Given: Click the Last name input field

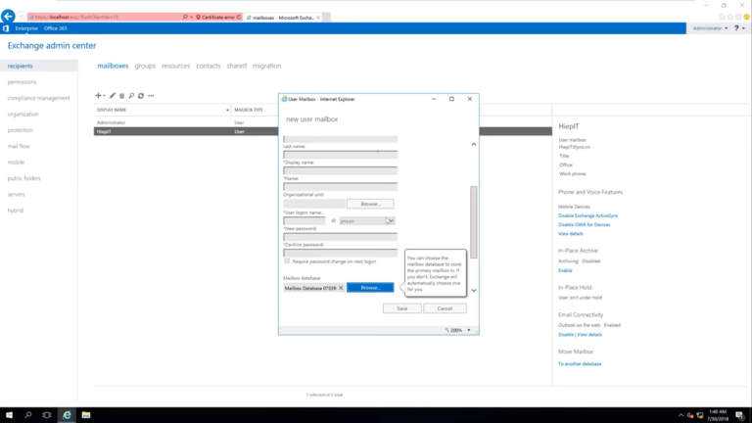Looking at the screenshot, I should (x=340, y=155).
